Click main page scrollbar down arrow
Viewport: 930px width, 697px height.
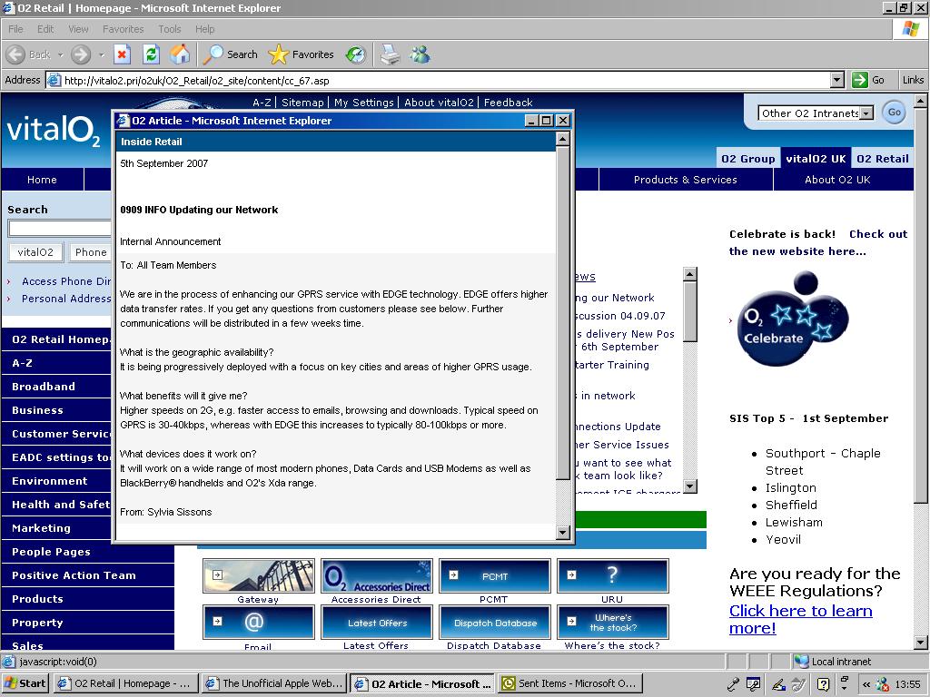click(x=921, y=642)
